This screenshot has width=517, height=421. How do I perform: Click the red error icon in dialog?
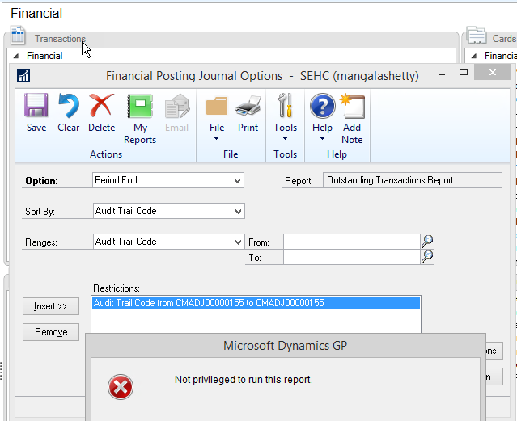tap(121, 387)
